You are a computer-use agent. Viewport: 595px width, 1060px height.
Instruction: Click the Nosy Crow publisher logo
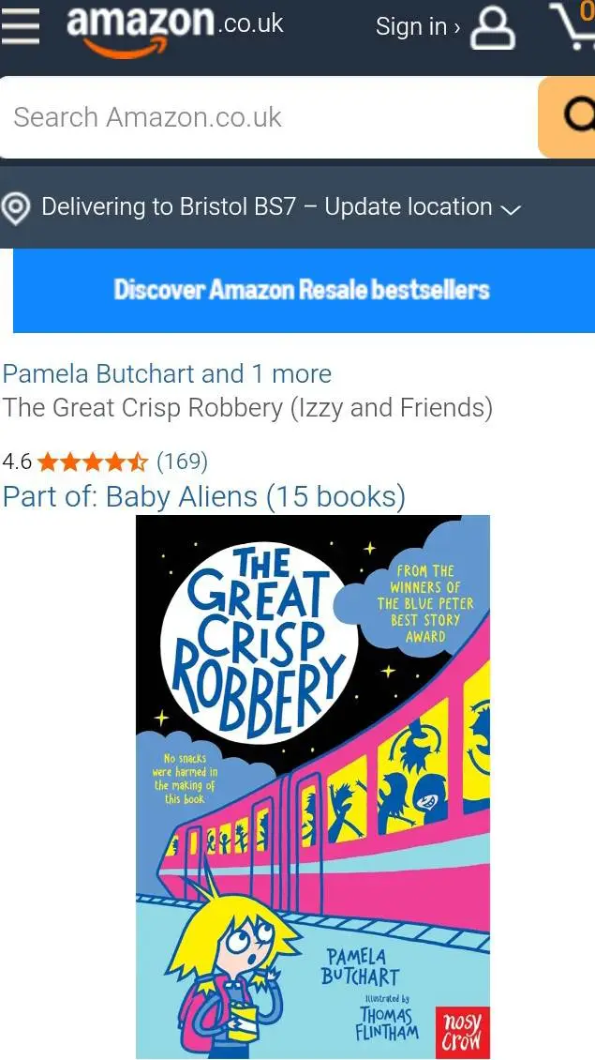click(463, 1028)
